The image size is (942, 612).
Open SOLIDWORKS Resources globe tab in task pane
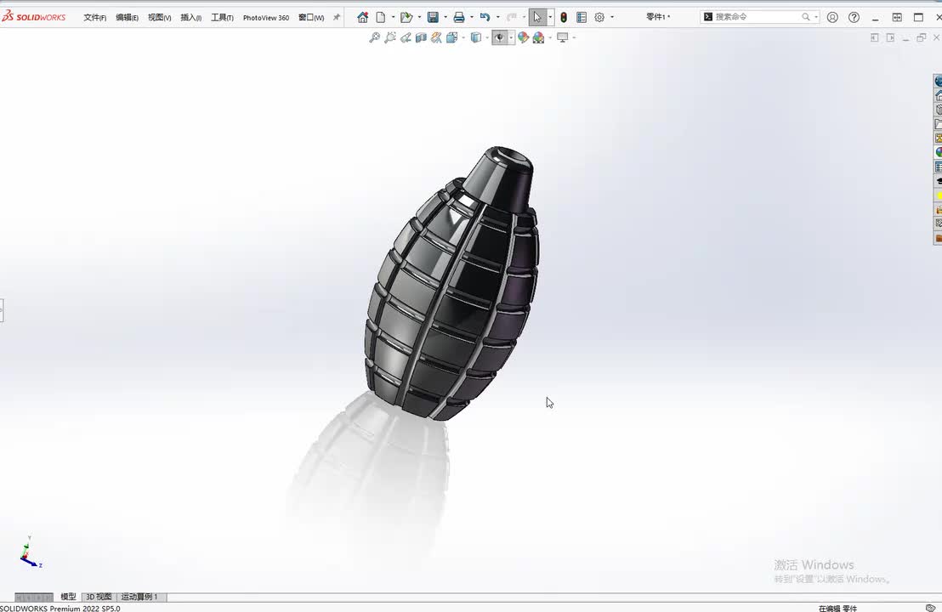click(x=938, y=81)
